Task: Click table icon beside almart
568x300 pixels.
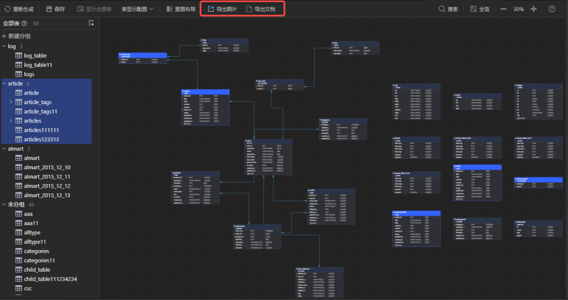Action: click(x=18, y=158)
